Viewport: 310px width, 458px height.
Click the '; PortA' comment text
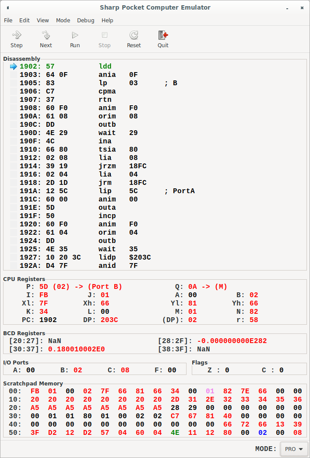point(180,191)
